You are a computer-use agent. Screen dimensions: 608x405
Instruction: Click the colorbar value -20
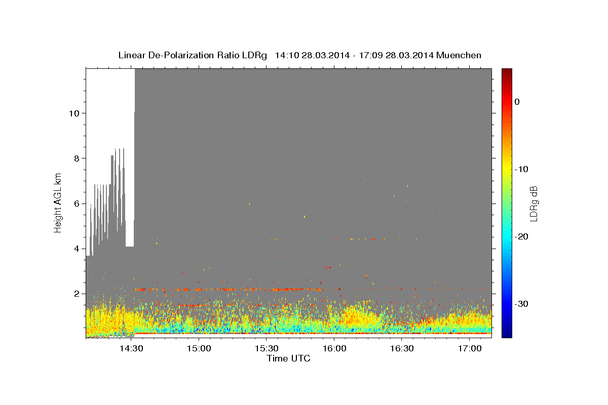(x=522, y=236)
